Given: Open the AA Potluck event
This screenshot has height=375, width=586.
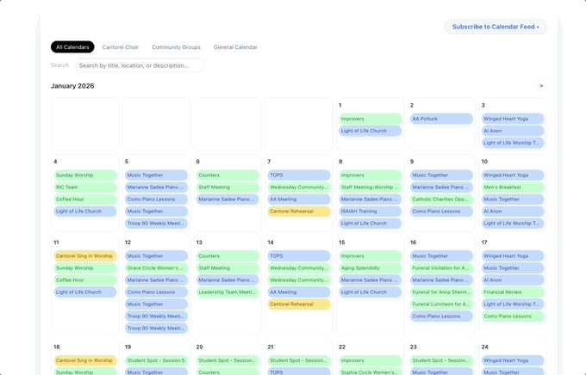Looking at the screenshot, I should (441, 119).
